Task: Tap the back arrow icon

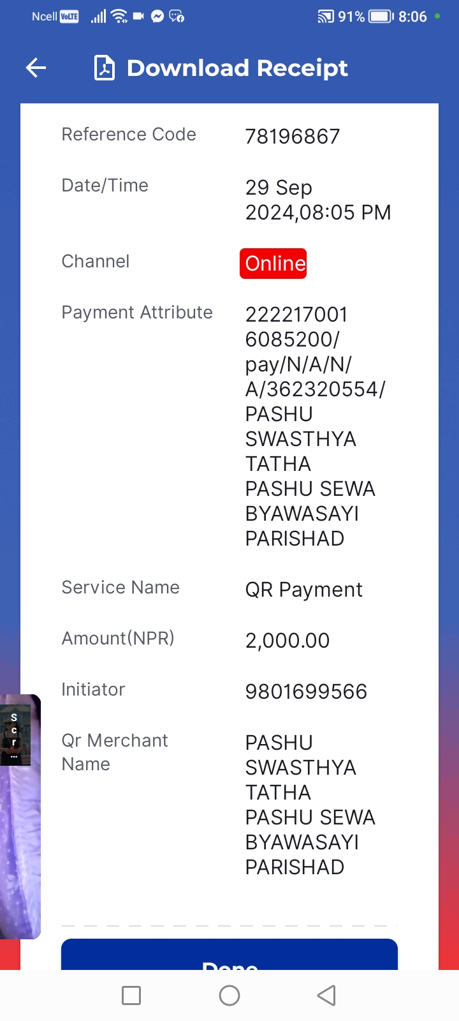Action: pyautogui.click(x=36, y=68)
